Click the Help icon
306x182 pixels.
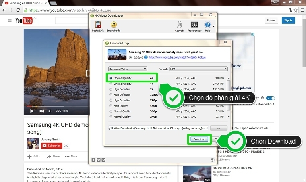click(x=208, y=25)
